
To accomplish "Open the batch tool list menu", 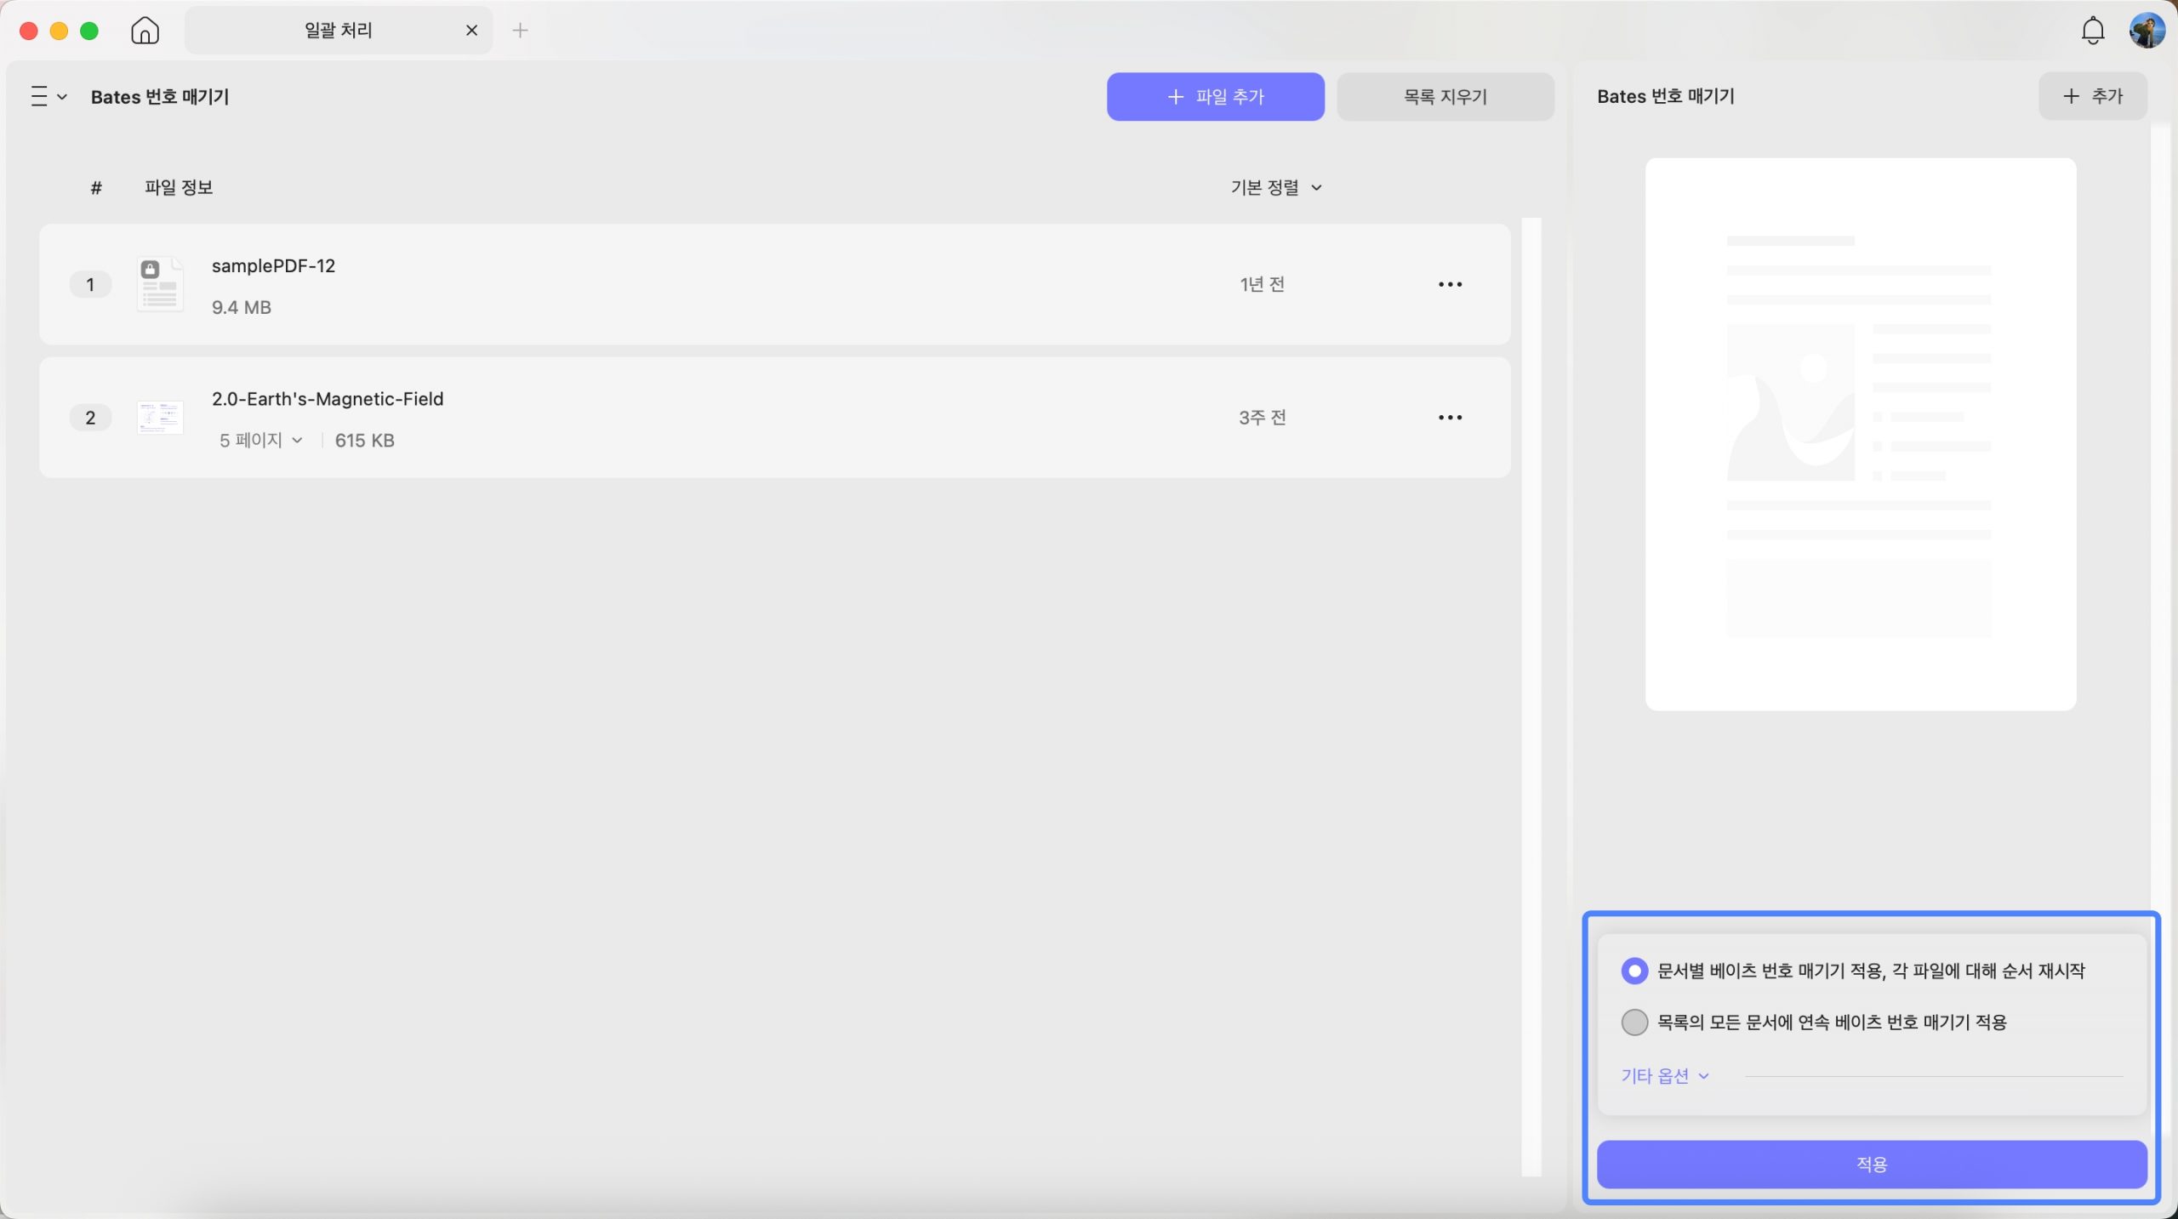I will (48, 96).
